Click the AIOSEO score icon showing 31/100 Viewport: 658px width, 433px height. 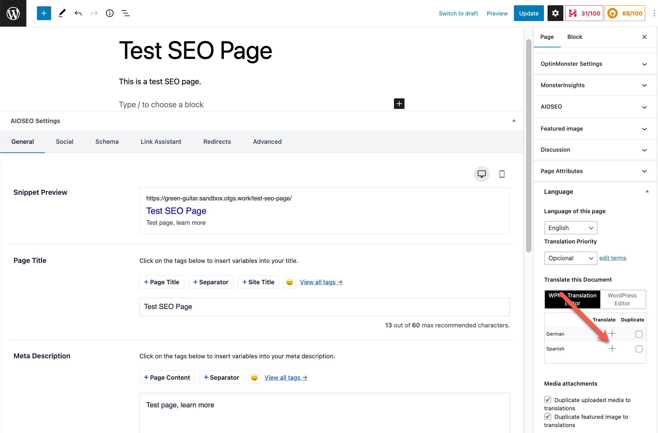pos(584,13)
